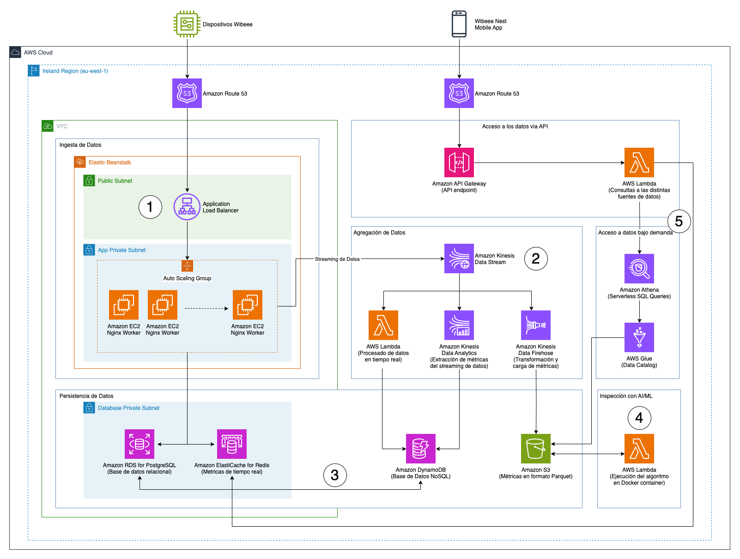Select the 'Acceso a datos bajo demanda' title
This screenshot has height=559, width=740.
click(635, 233)
